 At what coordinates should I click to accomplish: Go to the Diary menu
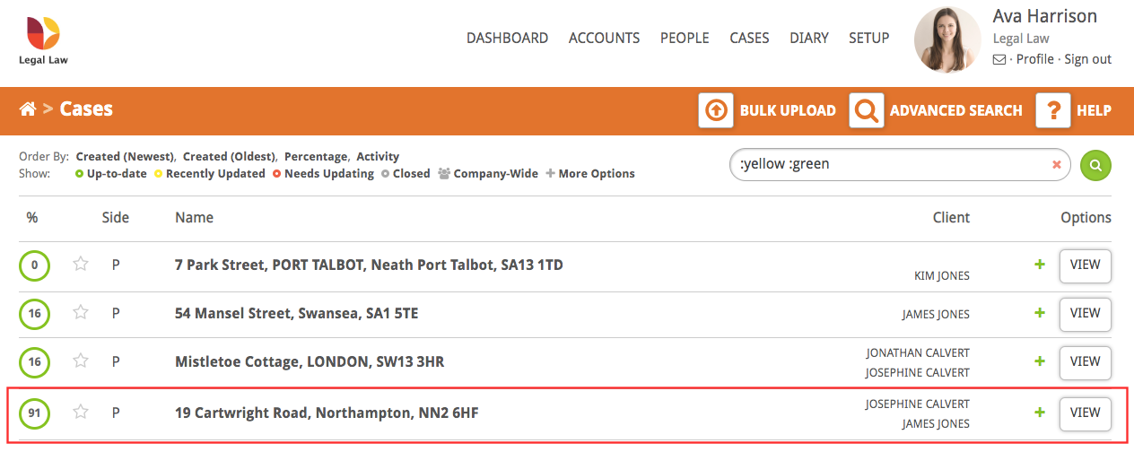pos(808,38)
